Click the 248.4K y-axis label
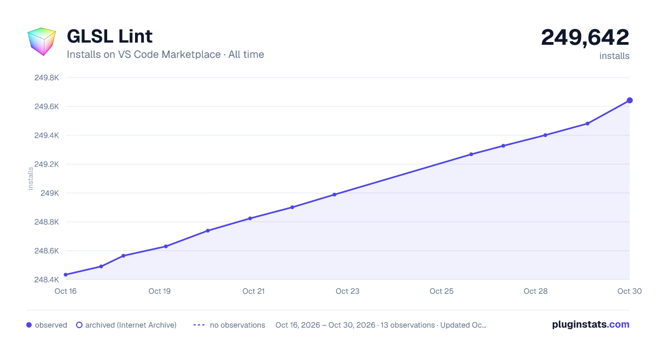Viewport: 656px width, 344px height. point(46,280)
